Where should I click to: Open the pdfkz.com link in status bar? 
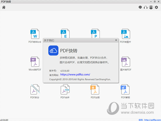coord(153,120)
